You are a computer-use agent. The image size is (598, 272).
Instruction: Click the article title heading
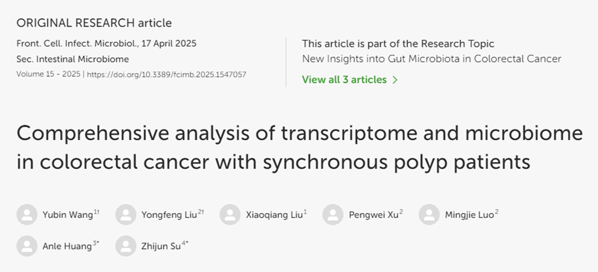[299, 148]
